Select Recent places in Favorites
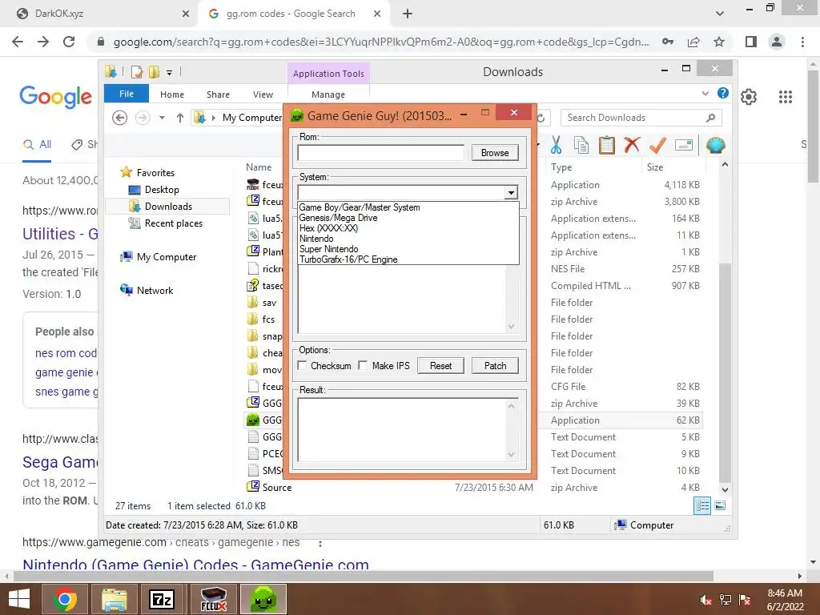The width and height of the screenshot is (820, 615). pos(173,223)
